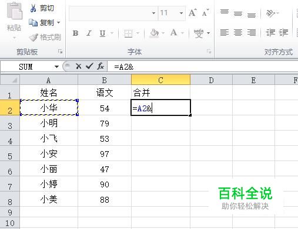Toggle underline formatting
Image resolution: width=298 pixels, height=229 pixels.
pyautogui.click(x=102, y=33)
